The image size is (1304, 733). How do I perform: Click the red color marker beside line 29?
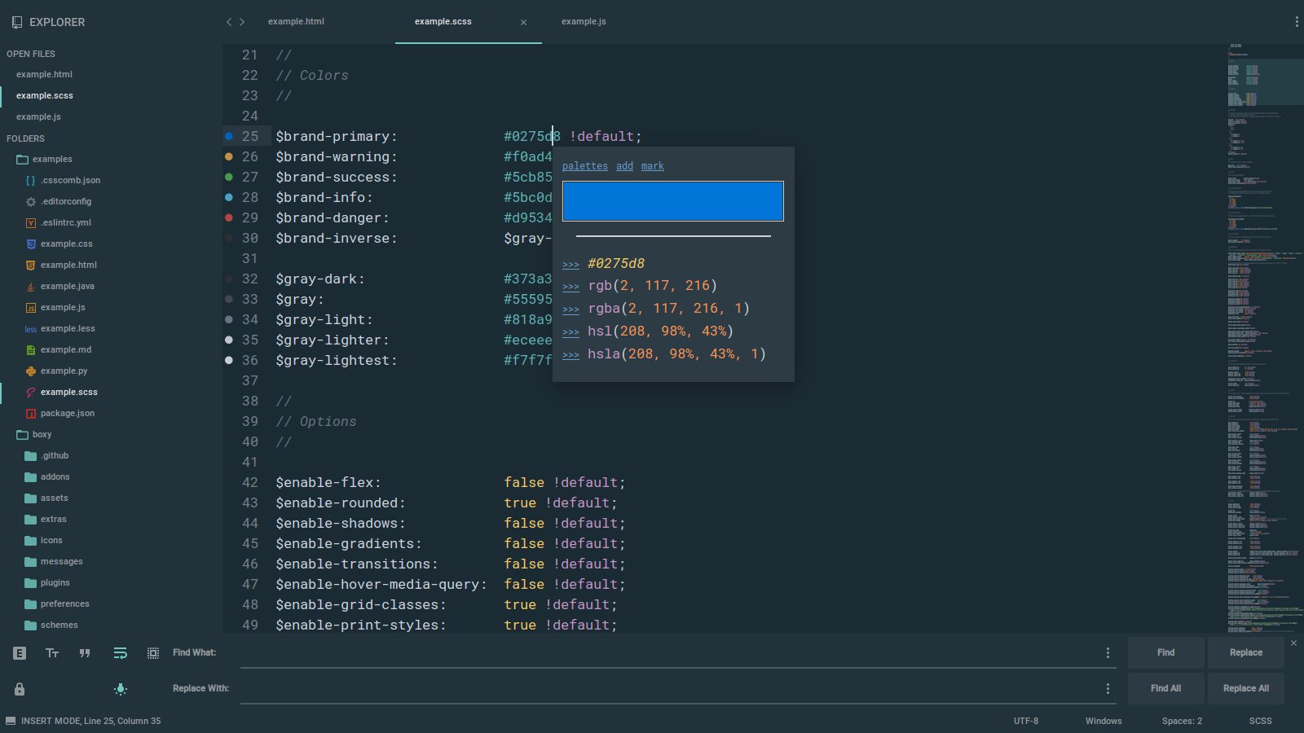coord(228,217)
